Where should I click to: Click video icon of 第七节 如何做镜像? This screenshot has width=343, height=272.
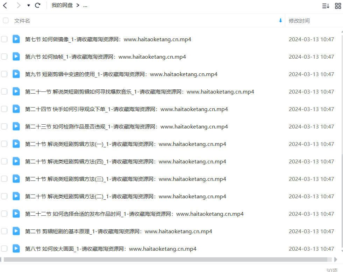(16, 39)
